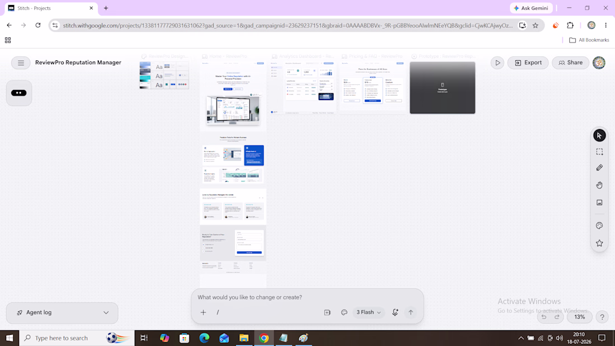
Task: Select the pencil edit tool
Action: [x=599, y=168]
